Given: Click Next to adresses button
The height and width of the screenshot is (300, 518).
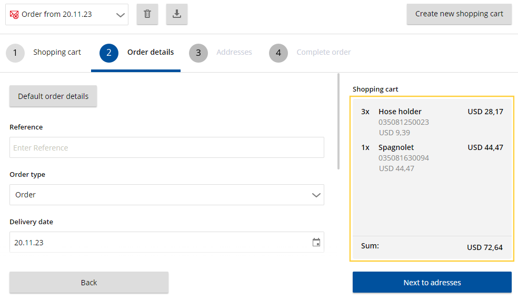Looking at the screenshot, I should click(432, 283).
